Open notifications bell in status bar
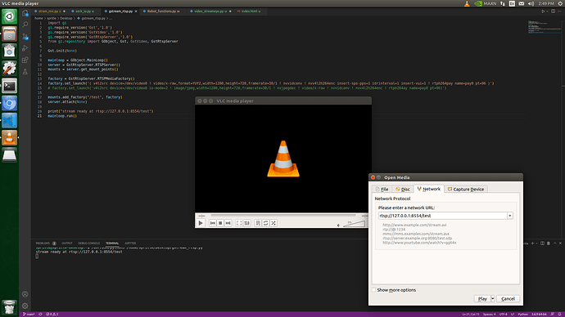This screenshot has height=317, width=565. click(560, 314)
